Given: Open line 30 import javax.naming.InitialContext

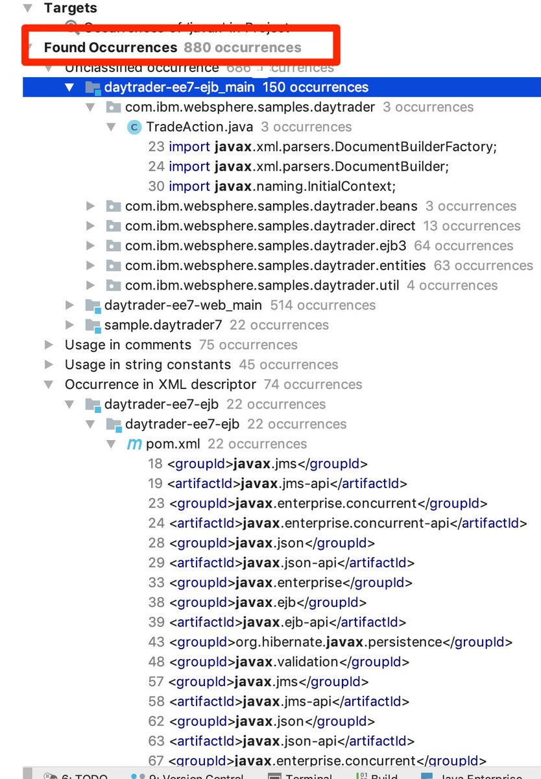Looking at the screenshot, I should pos(272,186).
